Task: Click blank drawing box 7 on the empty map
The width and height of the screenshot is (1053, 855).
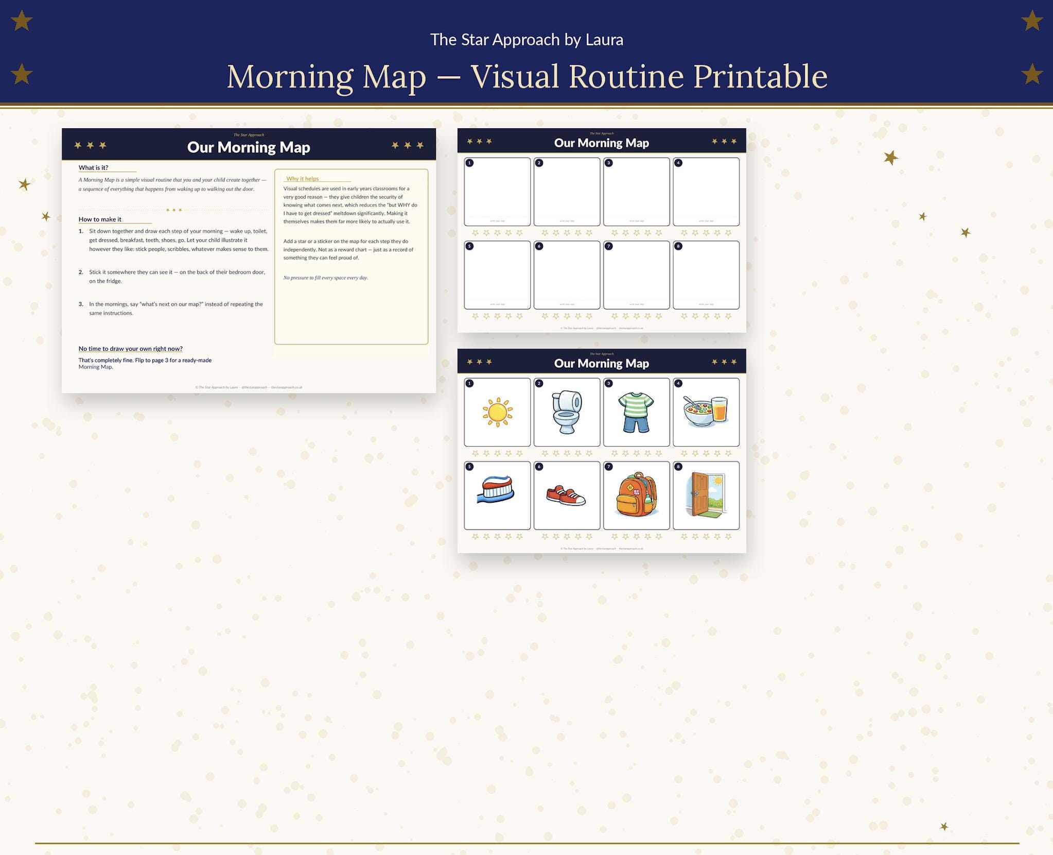Action: [x=637, y=275]
